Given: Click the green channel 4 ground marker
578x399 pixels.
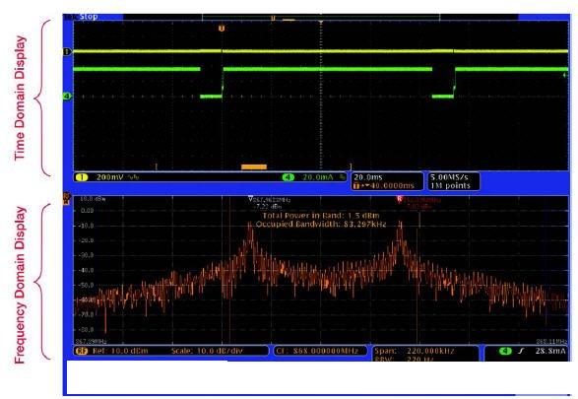Looking at the screenshot, I should click(67, 97).
